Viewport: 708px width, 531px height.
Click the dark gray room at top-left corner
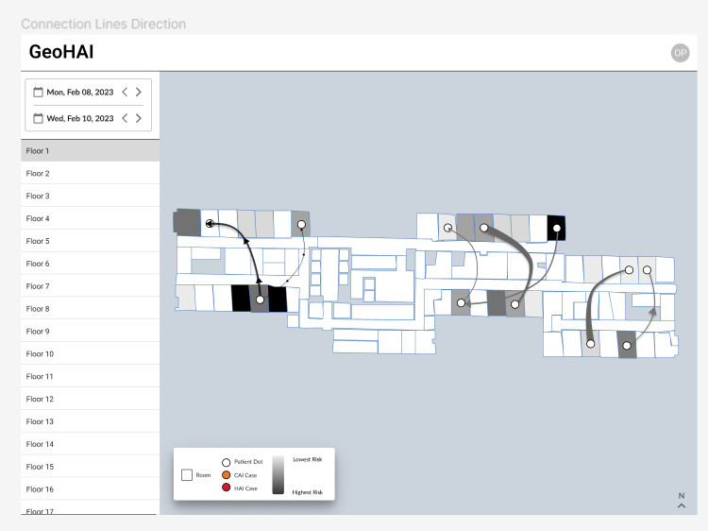pyautogui.click(x=187, y=222)
